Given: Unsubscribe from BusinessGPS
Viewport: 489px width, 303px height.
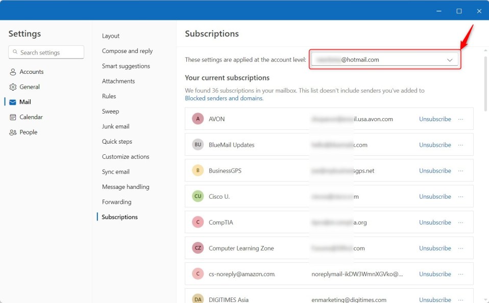Looking at the screenshot, I should (435, 171).
